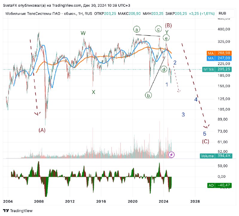Screen dimensions: 239x216
Task: Click the ЗАКР 205,25 close value
Action: (176, 13)
